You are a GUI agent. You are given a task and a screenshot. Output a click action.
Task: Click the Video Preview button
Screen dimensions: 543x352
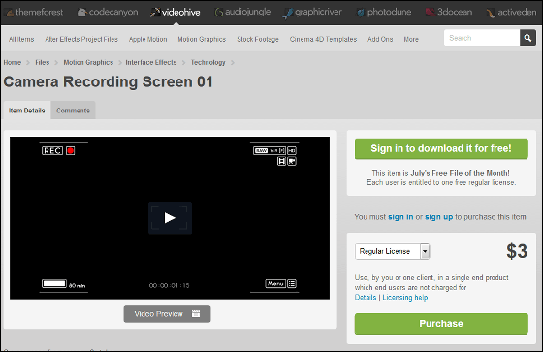(x=167, y=314)
